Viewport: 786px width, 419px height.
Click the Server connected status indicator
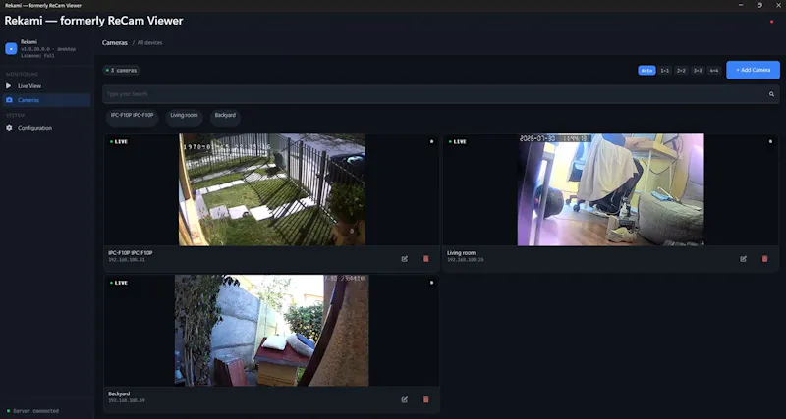pos(32,411)
